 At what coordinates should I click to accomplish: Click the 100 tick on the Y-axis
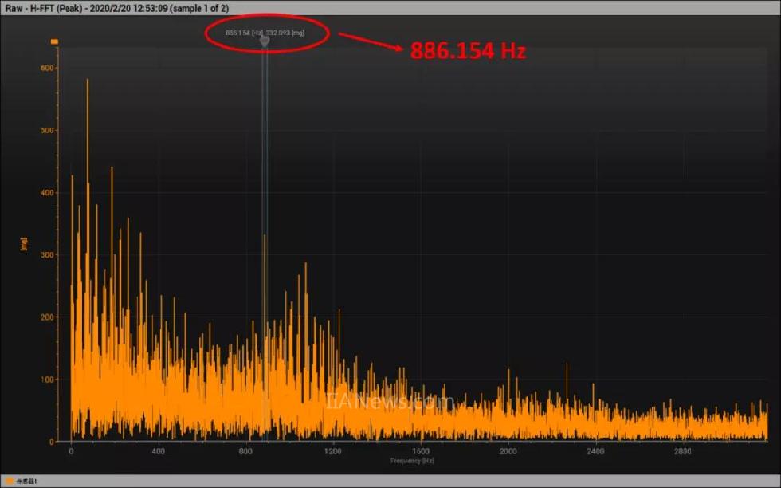[47, 380]
